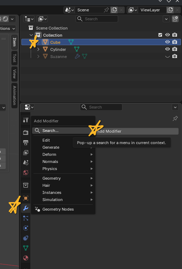Hide Cube in viewport
The image size is (182, 269).
pyautogui.click(x=167, y=42)
